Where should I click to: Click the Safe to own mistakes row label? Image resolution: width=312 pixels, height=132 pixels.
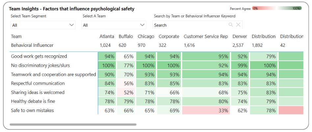point(32,110)
